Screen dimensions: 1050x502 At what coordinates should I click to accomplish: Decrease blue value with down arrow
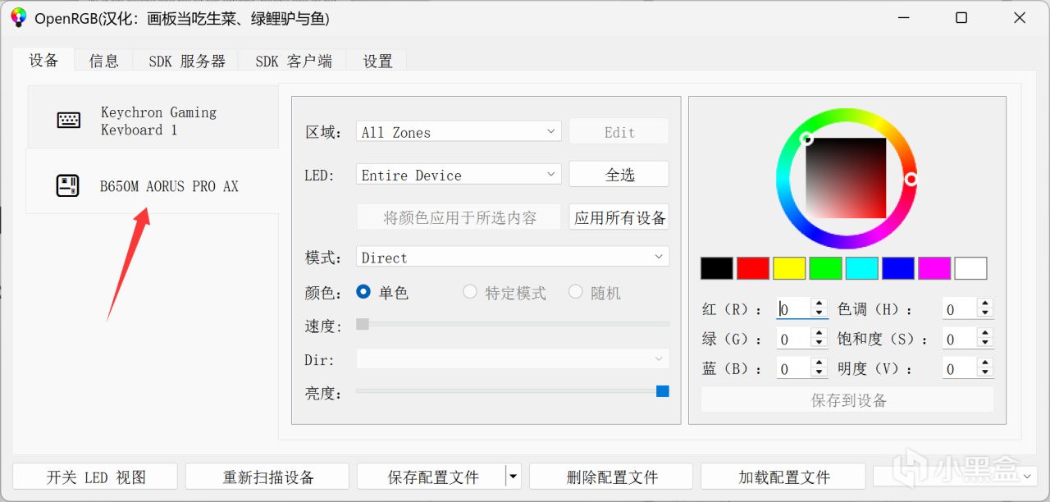(819, 374)
